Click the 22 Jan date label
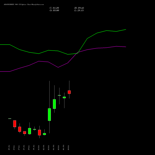Screen dimensions: 155x155 click(9, 148)
